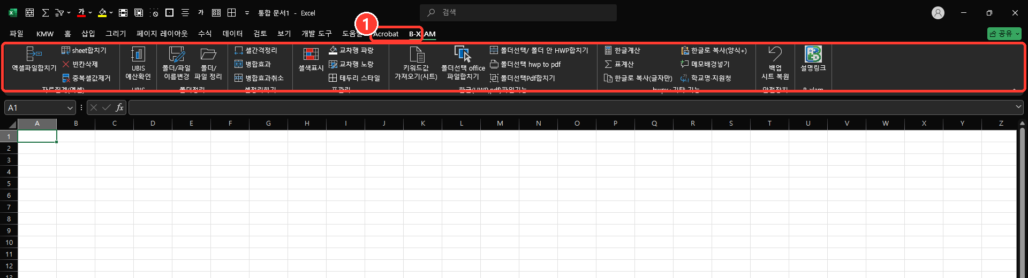Open UBIS 예산확인 tool
This screenshot has height=278, width=1028.
point(138,63)
